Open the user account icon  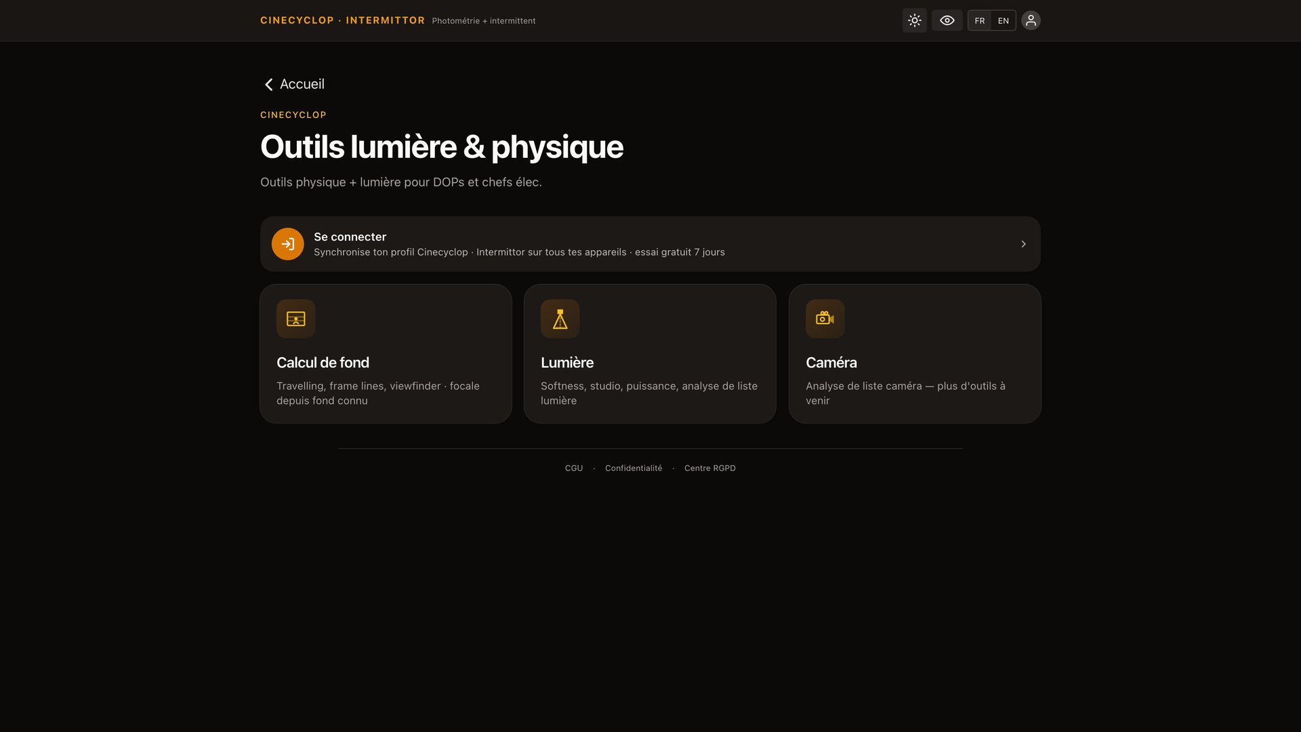point(1031,20)
